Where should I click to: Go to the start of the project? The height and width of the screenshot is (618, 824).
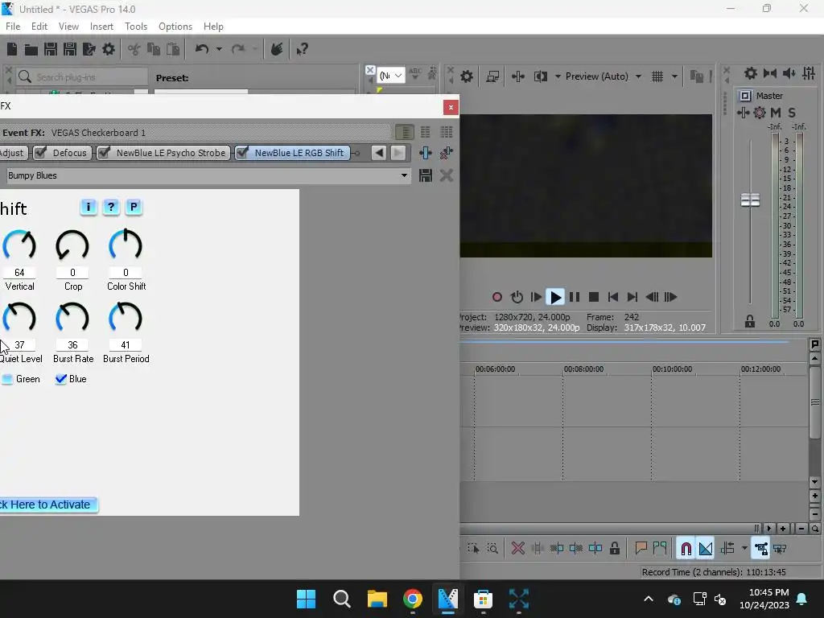coord(612,297)
